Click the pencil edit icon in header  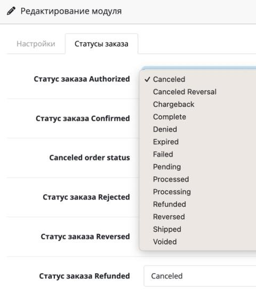[11, 11]
